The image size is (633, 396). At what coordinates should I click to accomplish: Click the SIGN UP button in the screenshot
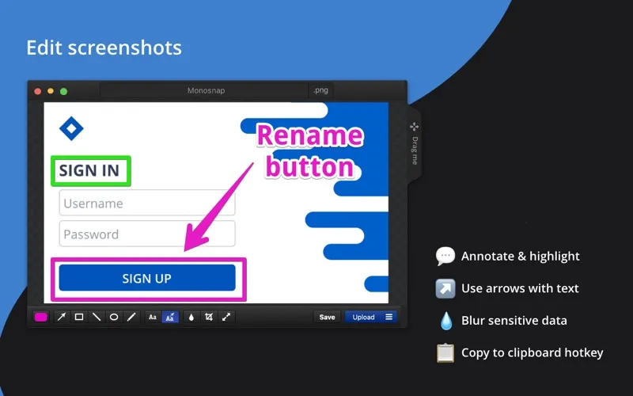click(x=147, y=278)
